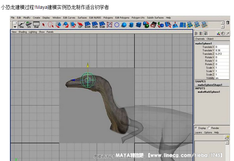Open the Create menu
Screen dimensions: 234x161
point(36,18)
